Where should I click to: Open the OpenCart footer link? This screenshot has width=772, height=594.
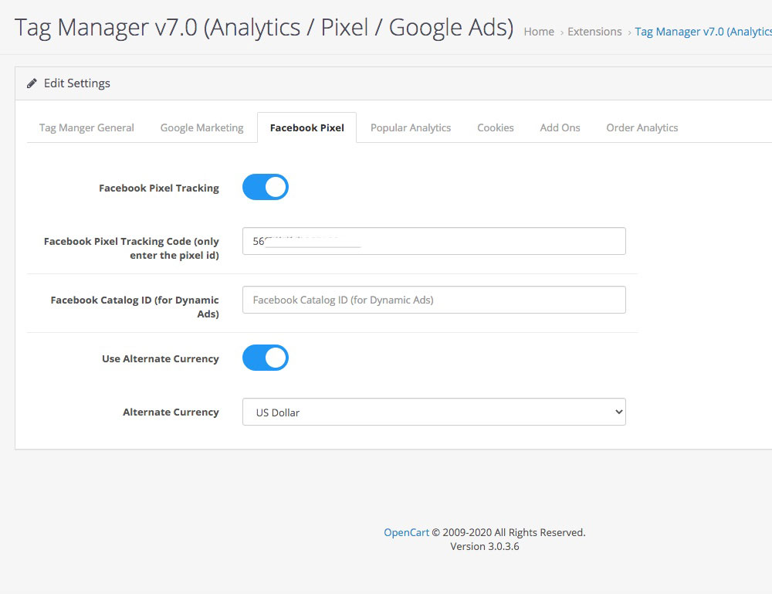(x=406, y=532)
